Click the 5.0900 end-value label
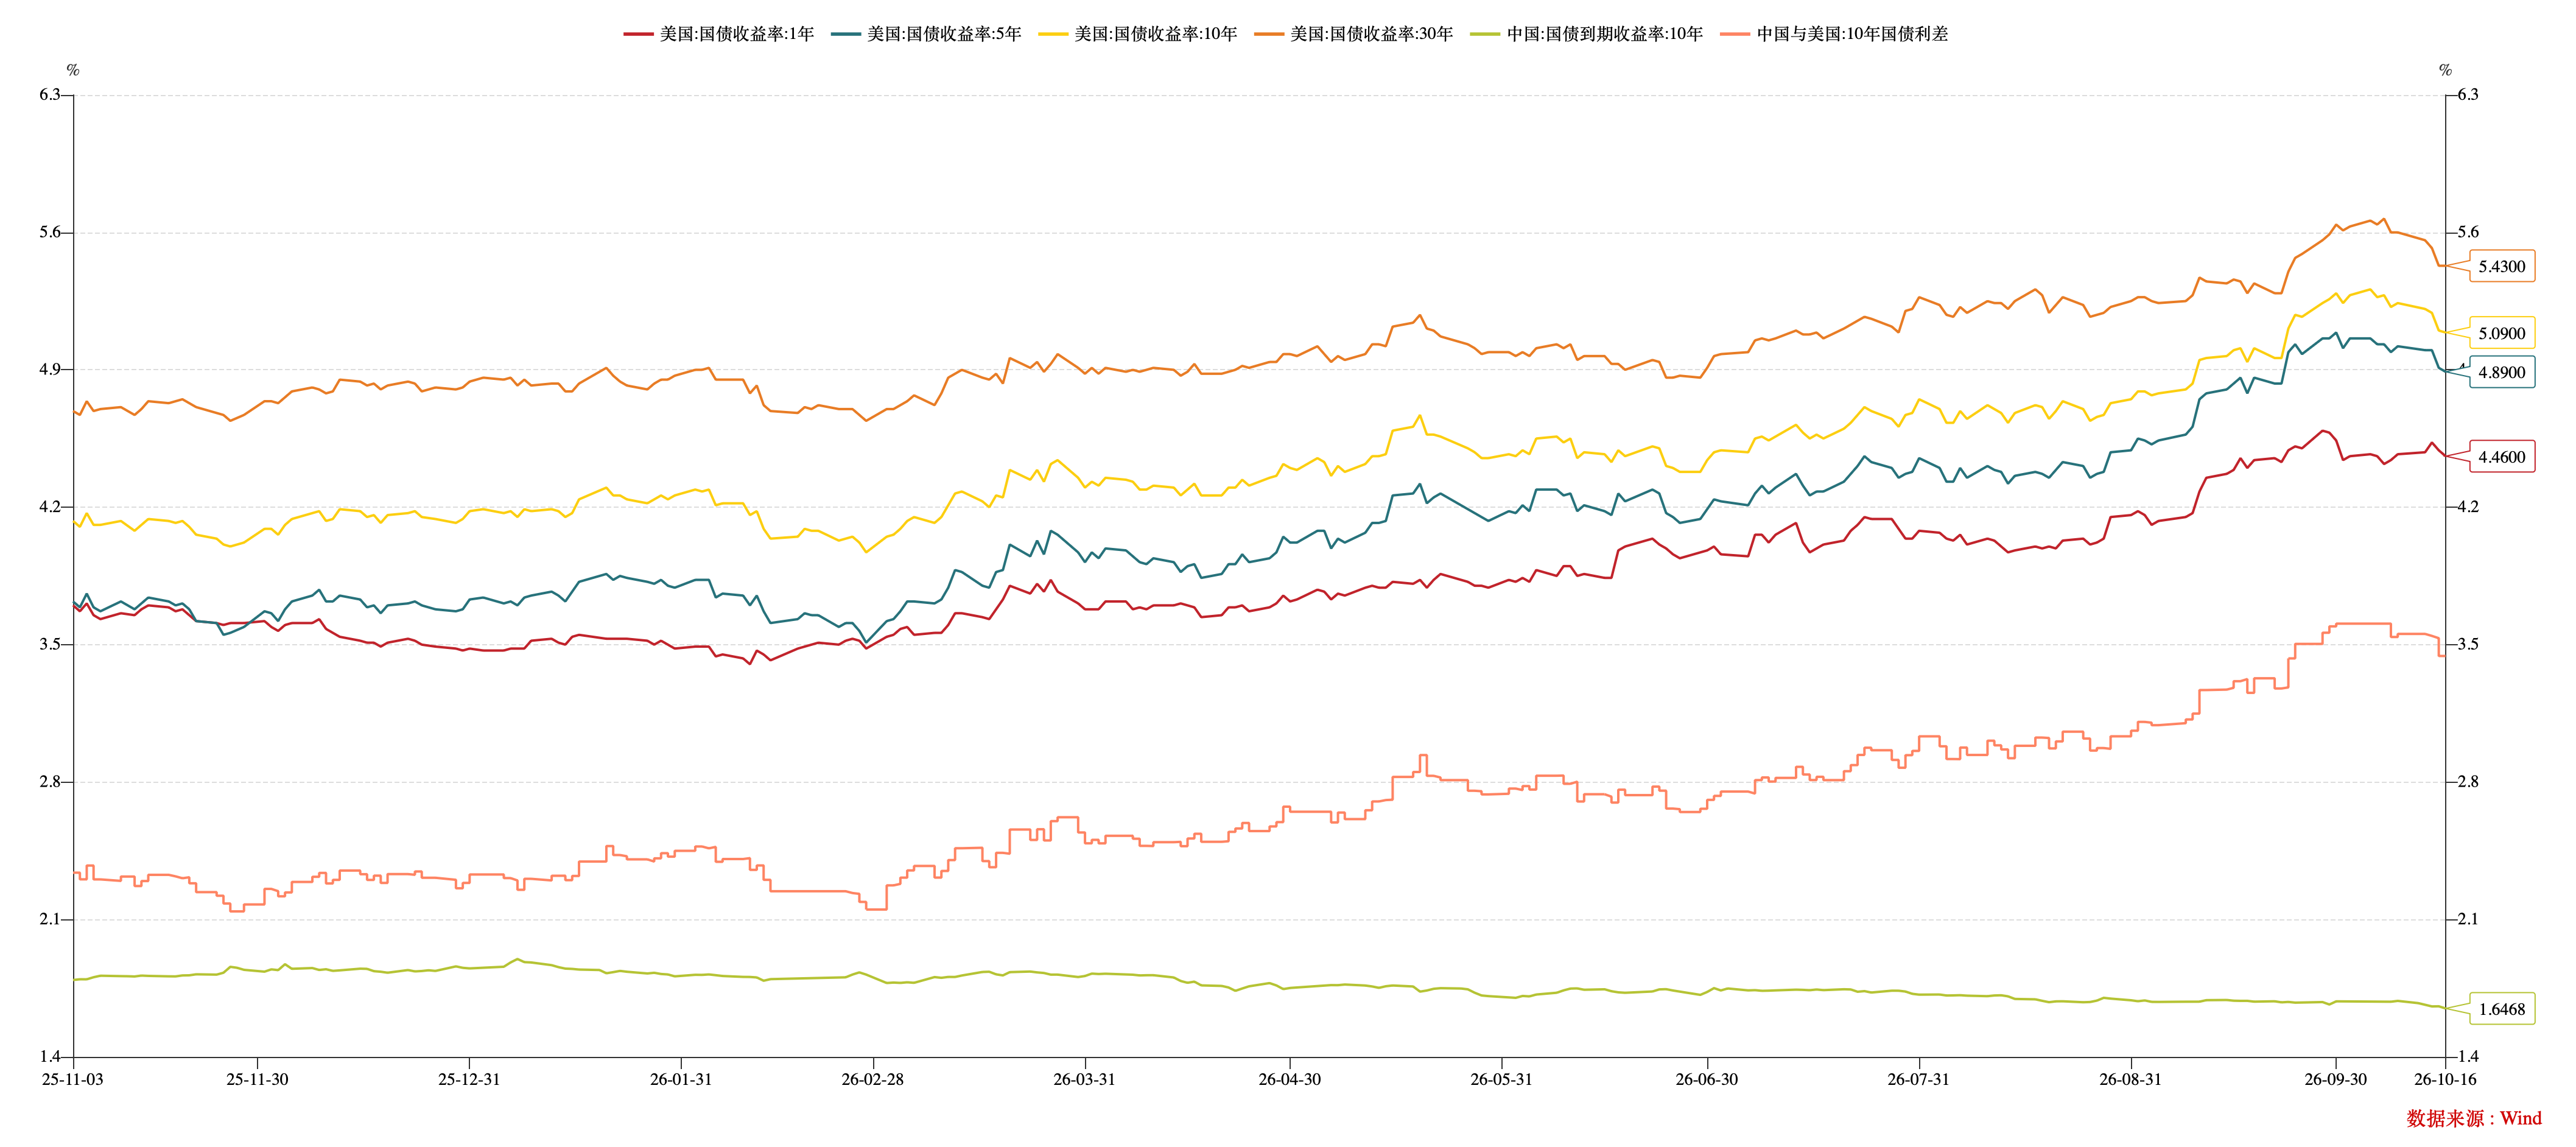The height and width of the screenshot is (1147, 2576). coord(2502,333)
